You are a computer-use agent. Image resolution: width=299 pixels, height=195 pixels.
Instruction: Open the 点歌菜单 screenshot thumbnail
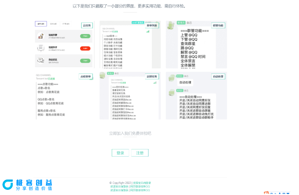click(64, 96)
